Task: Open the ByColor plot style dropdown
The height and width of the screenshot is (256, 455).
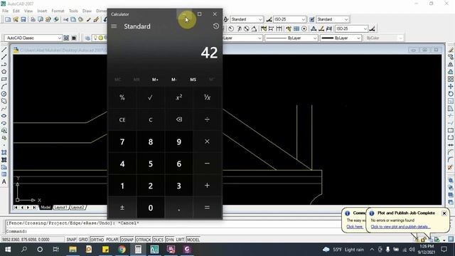Action: coord(400,38)
